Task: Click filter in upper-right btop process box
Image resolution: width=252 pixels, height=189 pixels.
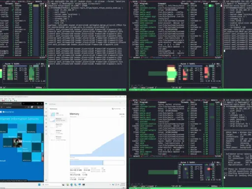Action: coord(144,1)
